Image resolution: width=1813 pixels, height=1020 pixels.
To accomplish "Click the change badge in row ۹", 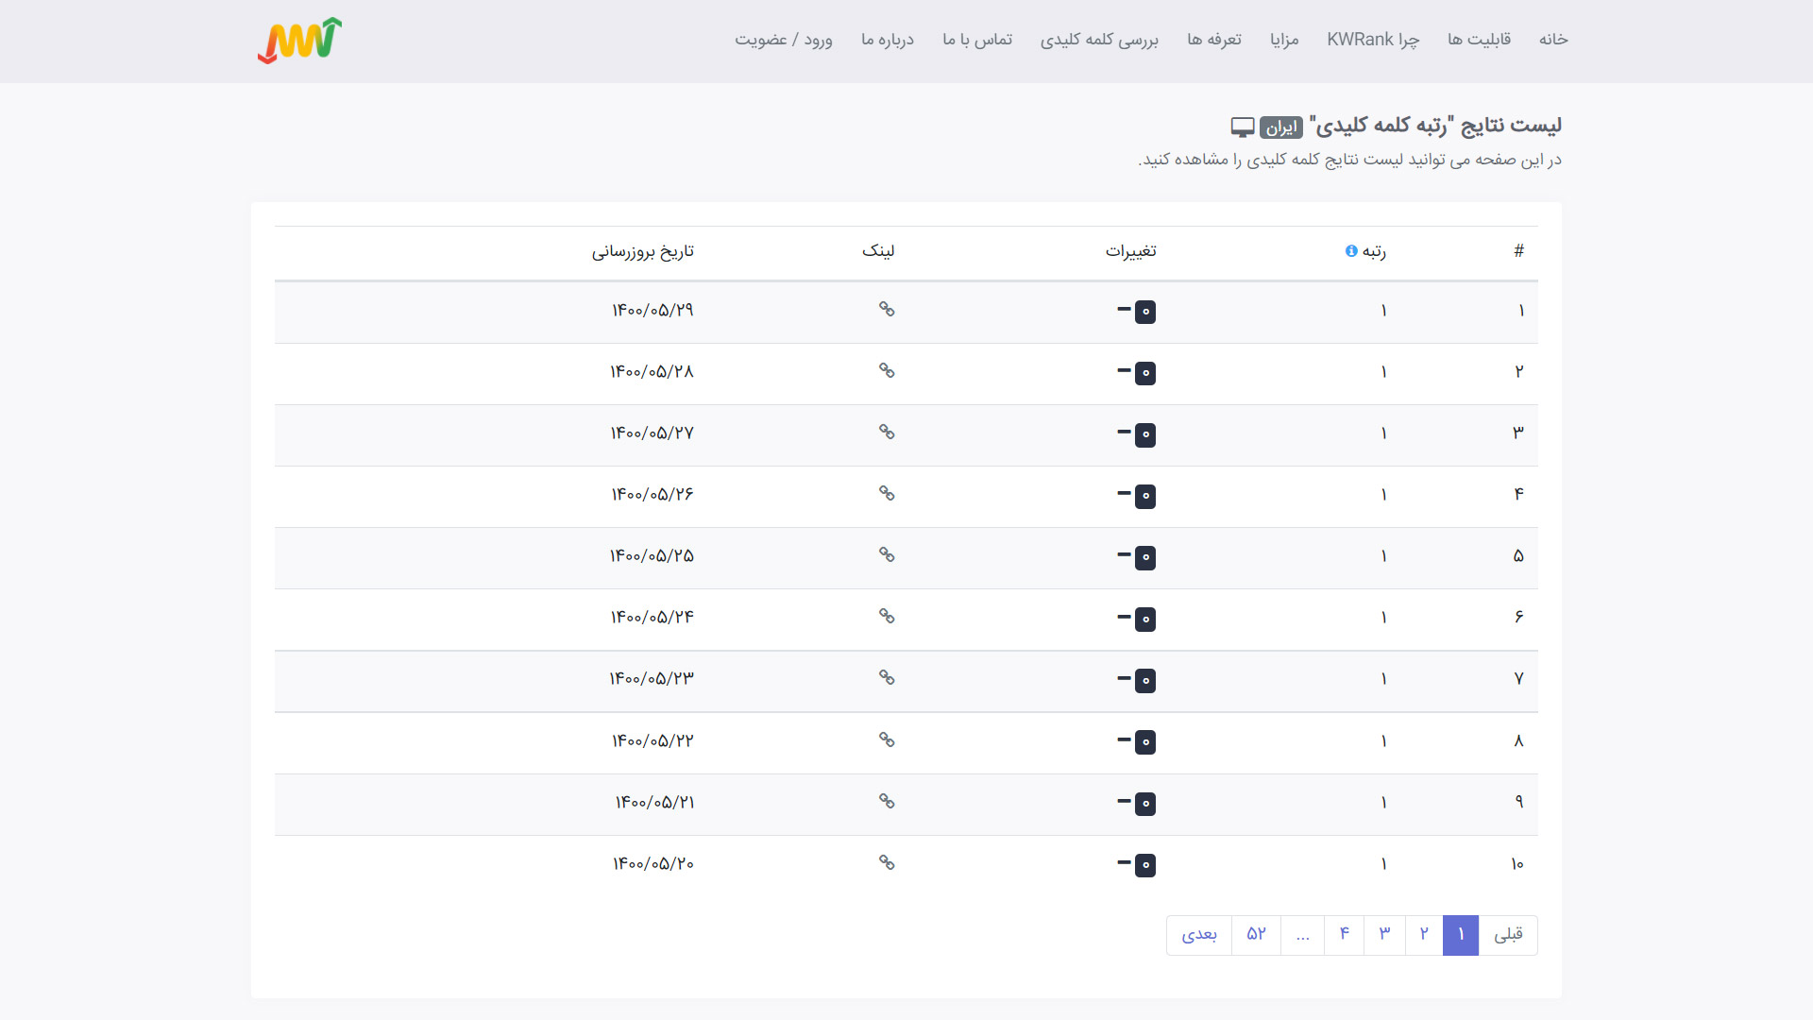I will click(x=1145, y=804).
